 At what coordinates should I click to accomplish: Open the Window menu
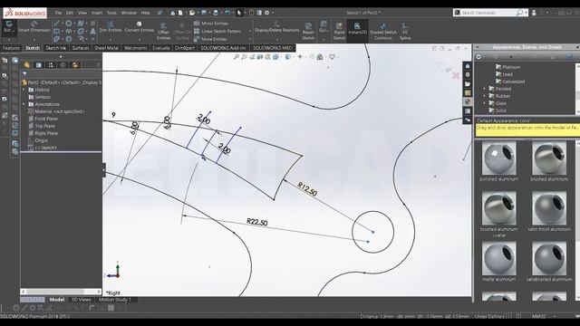pyautogui.click(x=129, y=13)
